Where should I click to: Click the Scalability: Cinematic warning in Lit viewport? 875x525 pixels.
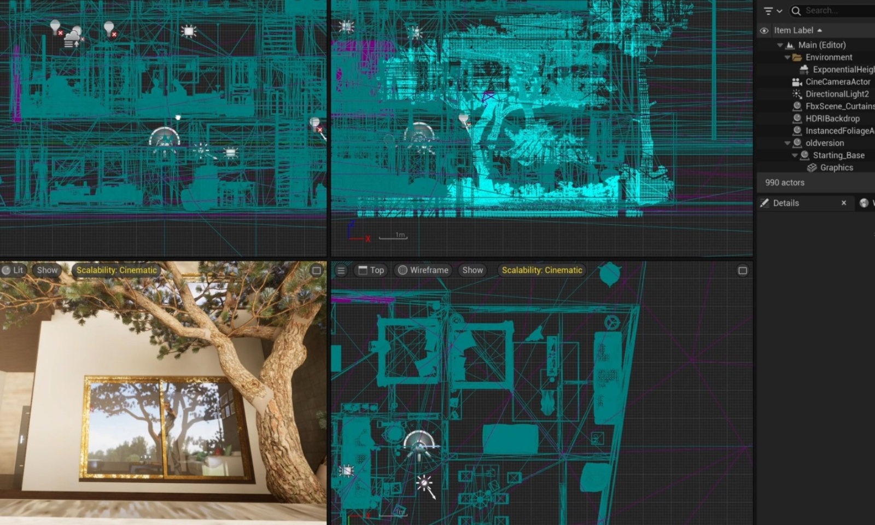point(116,270)
